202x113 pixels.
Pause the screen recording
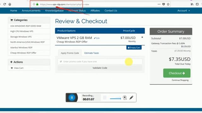[x=72, y=98]
